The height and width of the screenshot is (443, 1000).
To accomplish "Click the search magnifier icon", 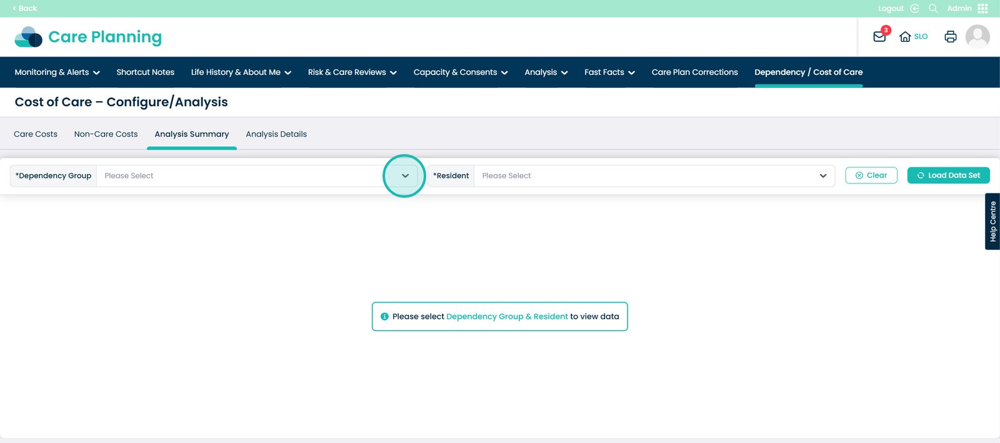I will click(933, 8).
